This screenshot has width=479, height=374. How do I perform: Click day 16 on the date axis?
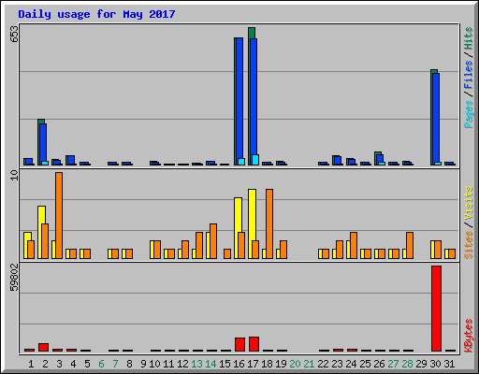[x=239, y=364]
